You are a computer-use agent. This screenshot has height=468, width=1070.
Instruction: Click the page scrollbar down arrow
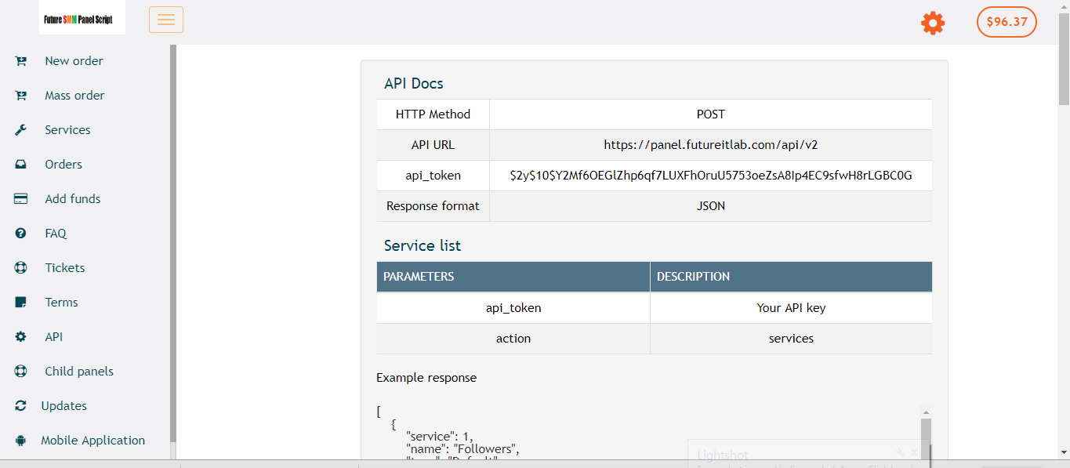pyautogui.click(x=1064, y=452)
